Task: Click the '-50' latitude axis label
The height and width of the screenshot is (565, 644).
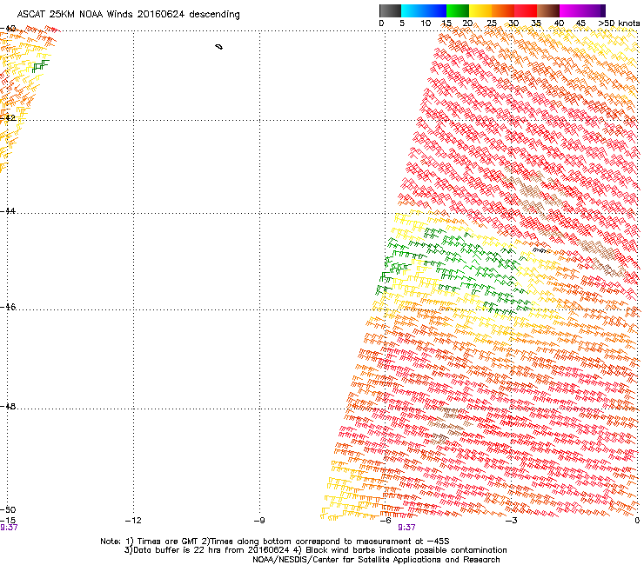Action: pos(8,509)
